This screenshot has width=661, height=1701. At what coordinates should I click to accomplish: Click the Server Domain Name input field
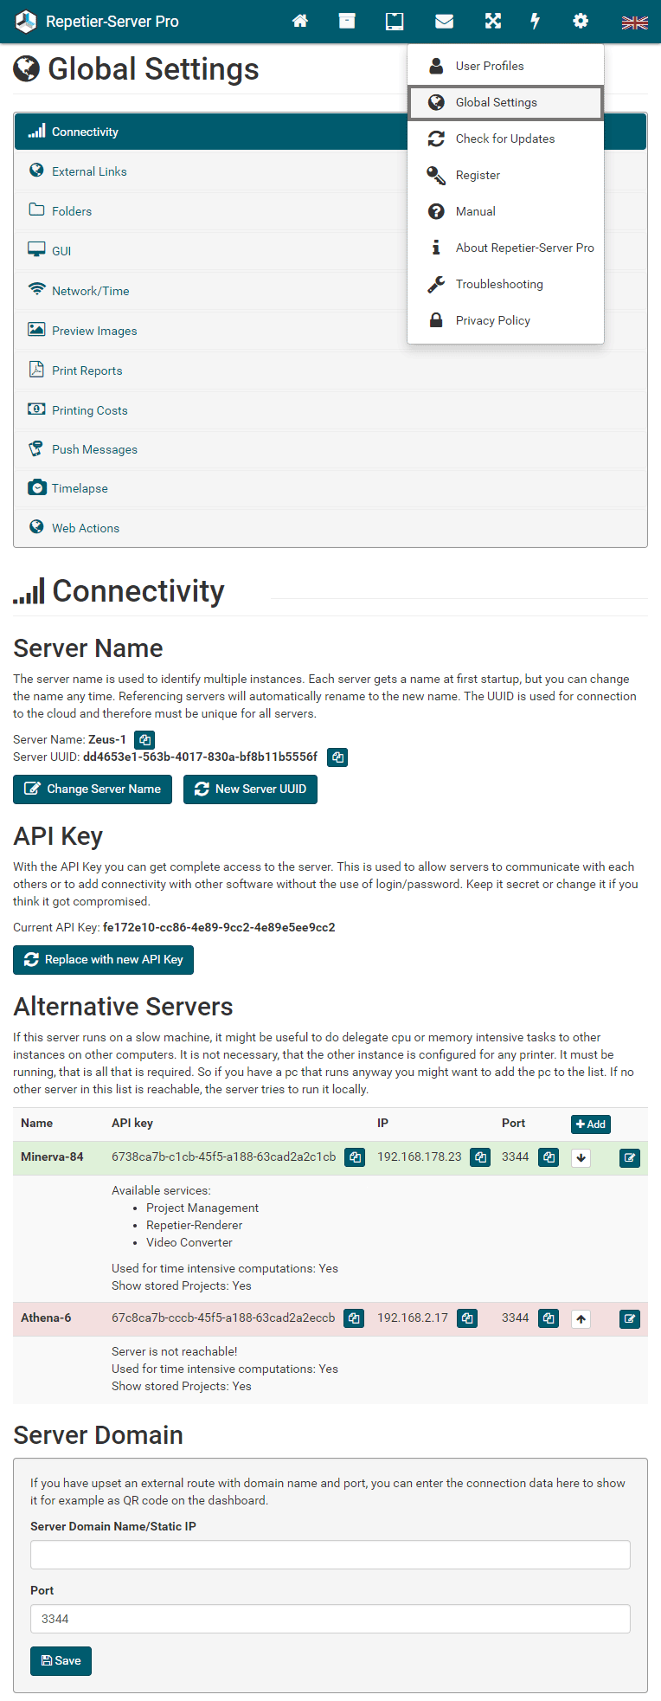click(x=330, y=1555)
